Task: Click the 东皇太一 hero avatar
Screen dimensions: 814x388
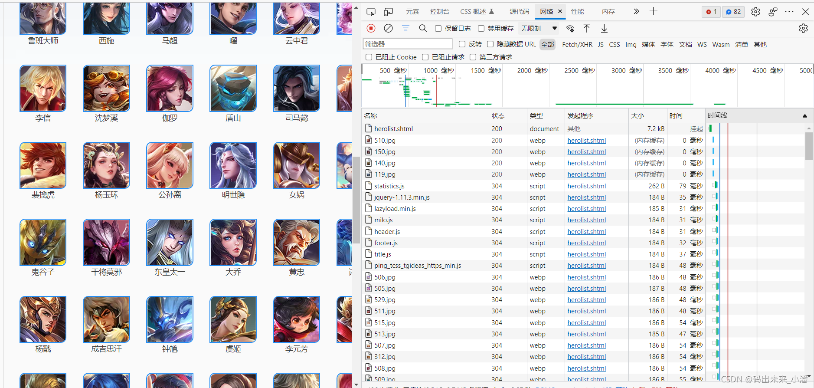Action: pos(170,242)
